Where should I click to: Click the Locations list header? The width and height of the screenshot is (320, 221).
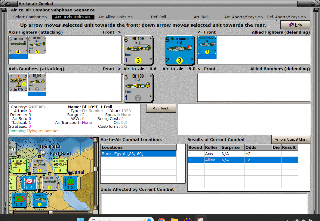tap(139, 147)
